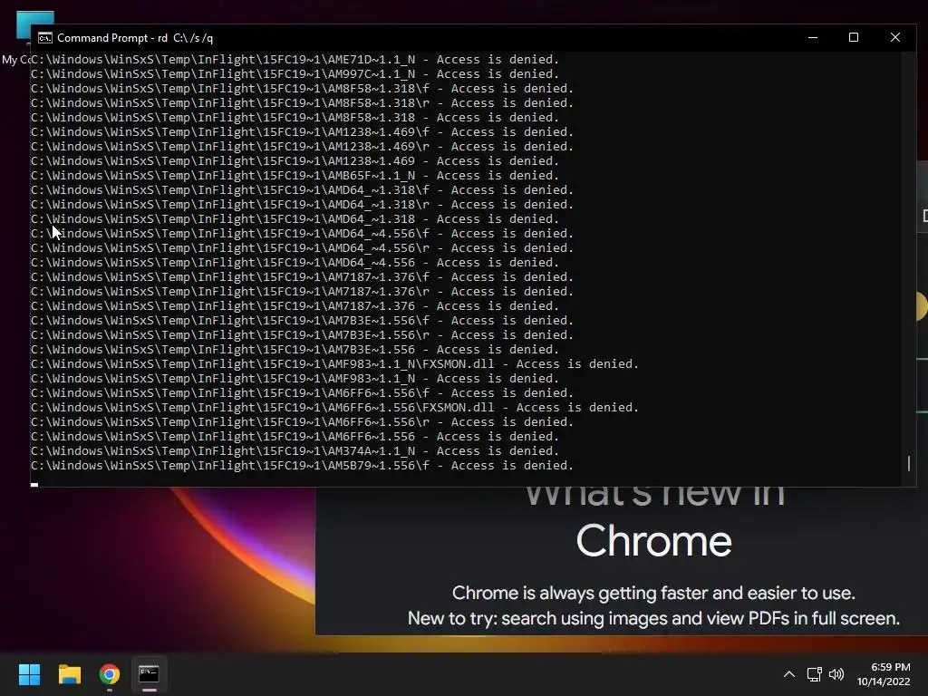
Task: Click the AM7B3E~1.556\f access denied line
Action: coord(302,320)
